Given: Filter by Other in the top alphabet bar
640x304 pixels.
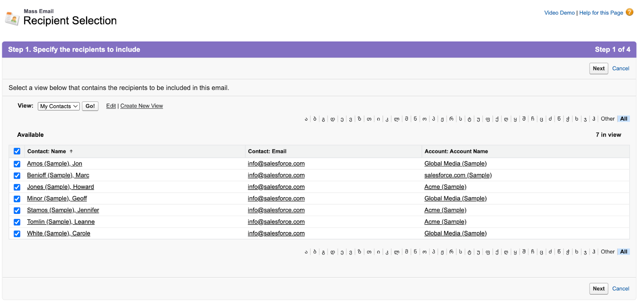Looking at the screenshot, I should [x=608, y=119].
